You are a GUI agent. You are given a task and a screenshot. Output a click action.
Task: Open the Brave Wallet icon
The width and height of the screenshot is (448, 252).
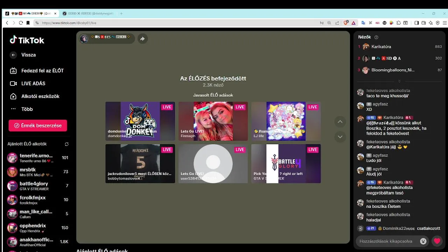[x=423, y=23]
